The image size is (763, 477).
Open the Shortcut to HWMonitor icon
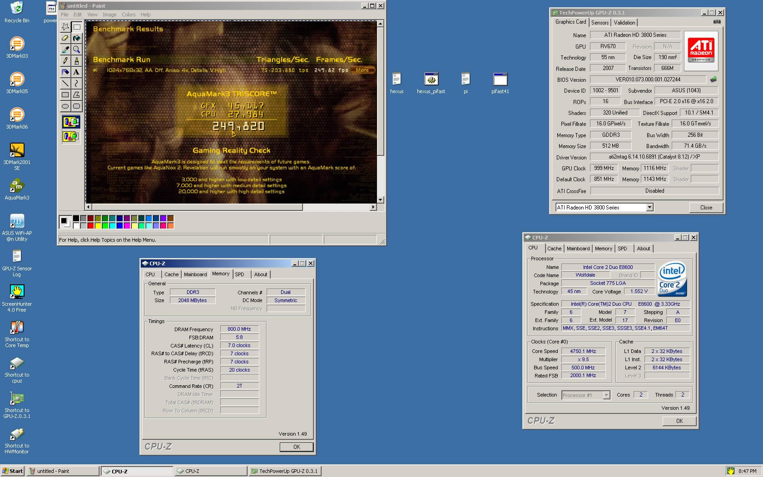(x=17, y=440)
